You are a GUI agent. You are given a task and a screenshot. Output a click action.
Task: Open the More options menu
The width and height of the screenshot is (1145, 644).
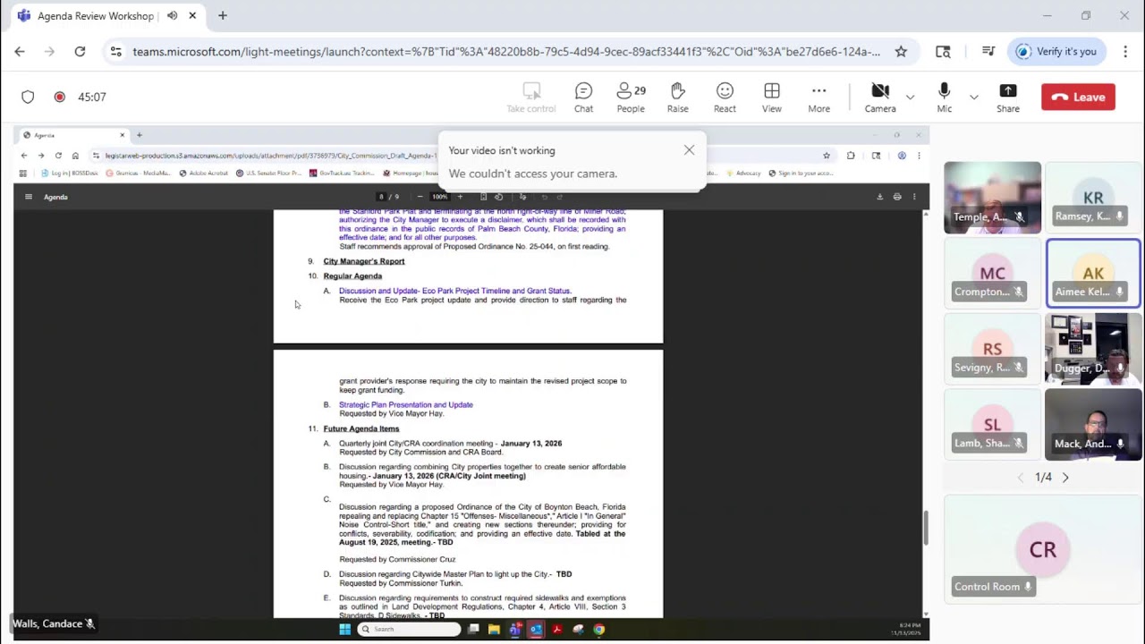818,97
